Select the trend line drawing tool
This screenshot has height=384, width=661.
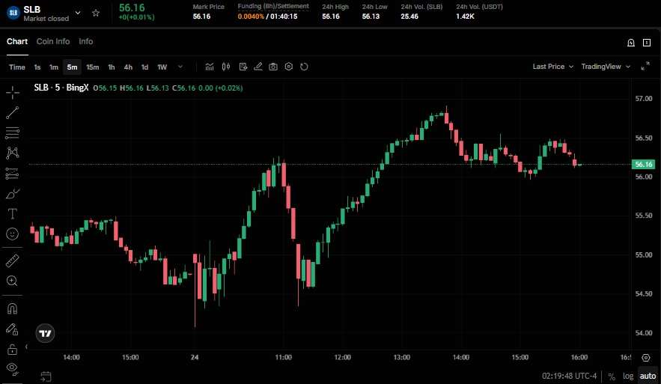pyautogui.click(x=12, y=113)
